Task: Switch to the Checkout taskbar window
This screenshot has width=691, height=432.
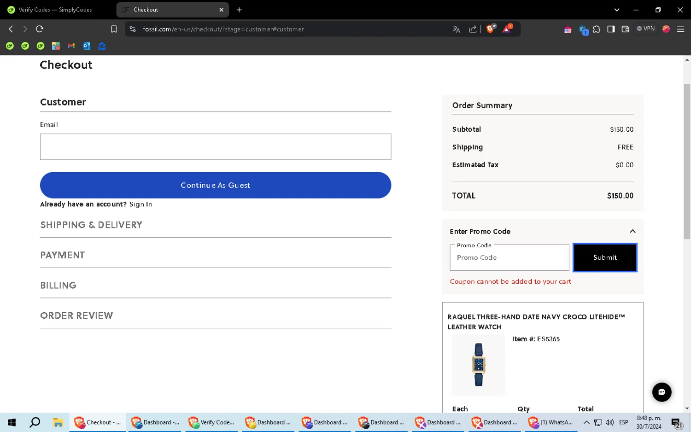Action: point(98,422)
